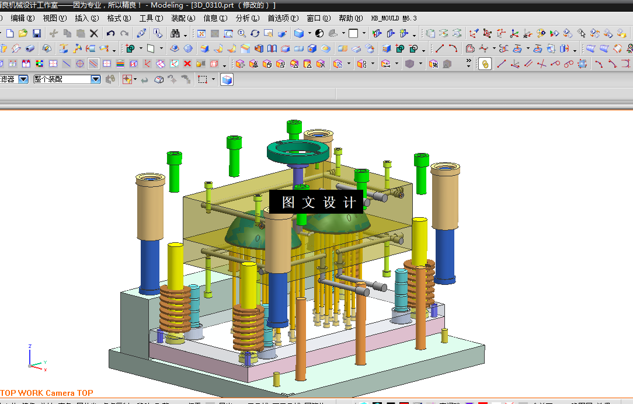Screen dimensions: 633x404
Task: Open the binoculars Find tool
Action: [x=175, y=33]
